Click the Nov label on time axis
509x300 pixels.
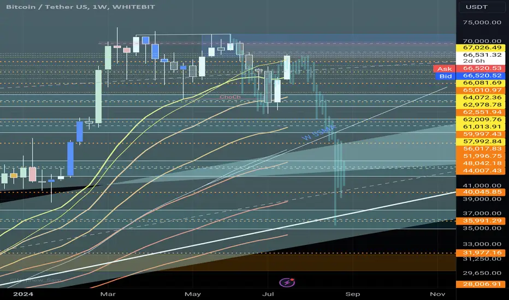[437, 294]
